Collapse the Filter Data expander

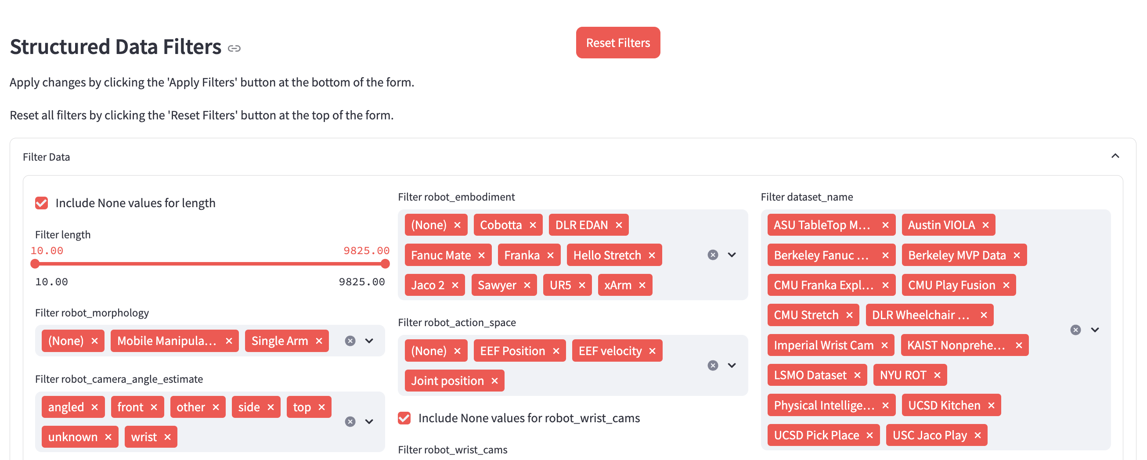coord(1115,156)
